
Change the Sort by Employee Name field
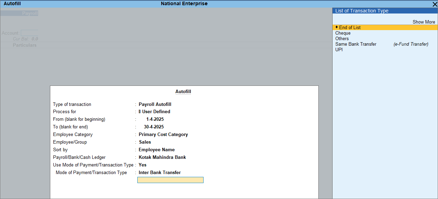click(156, 150)
